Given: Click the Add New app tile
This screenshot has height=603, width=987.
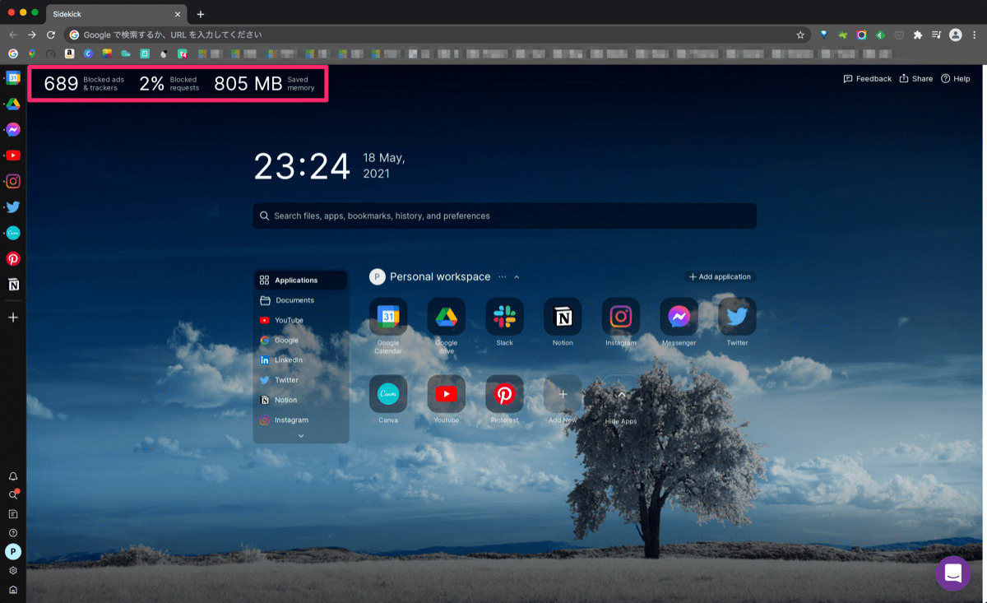Looking at the screenshot, I should click(563, 394).
